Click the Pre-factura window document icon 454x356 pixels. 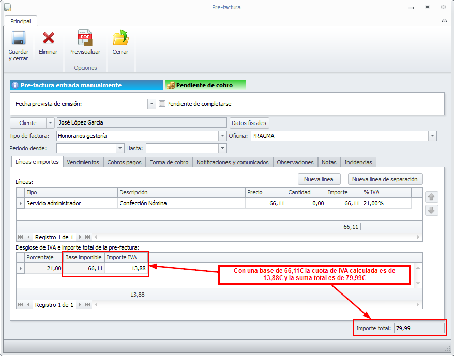click(8, 7)
